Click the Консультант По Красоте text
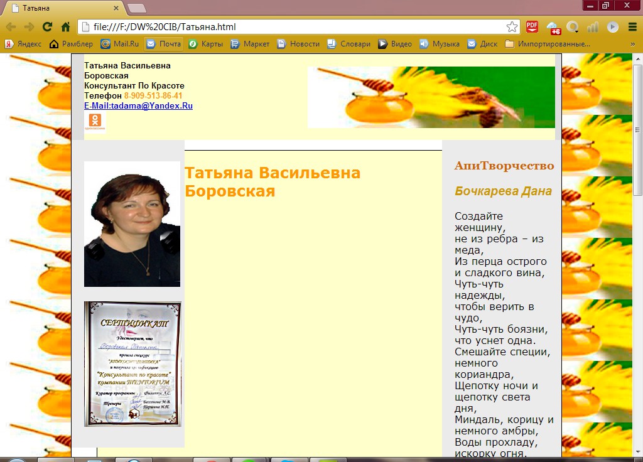 (x=134, y=85)
